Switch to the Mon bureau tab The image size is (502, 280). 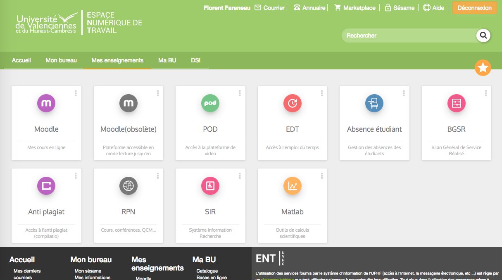(x=61, y=60)
